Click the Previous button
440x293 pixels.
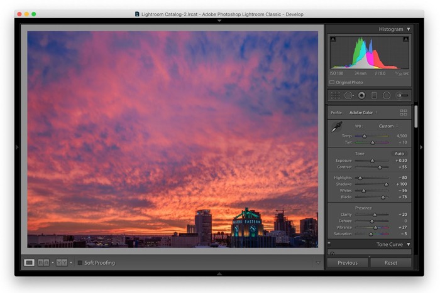click(x=347, y=263)
